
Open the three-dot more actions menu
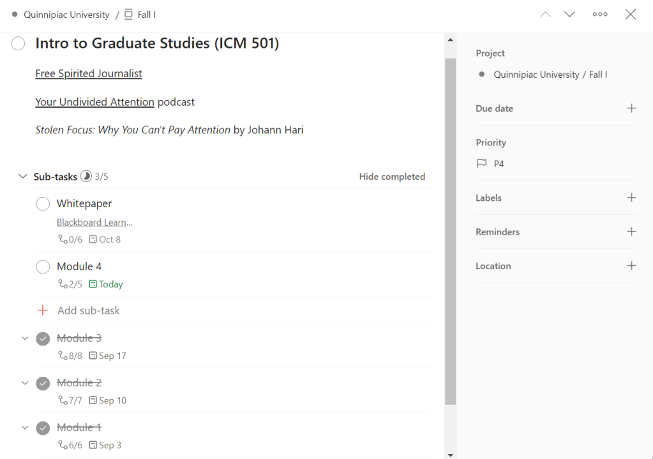coord(599,15)
